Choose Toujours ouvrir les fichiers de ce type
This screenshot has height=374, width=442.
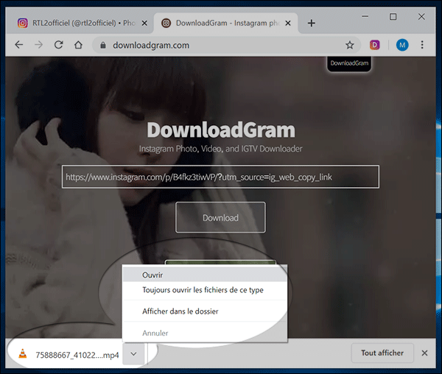[x=204, y=290]
